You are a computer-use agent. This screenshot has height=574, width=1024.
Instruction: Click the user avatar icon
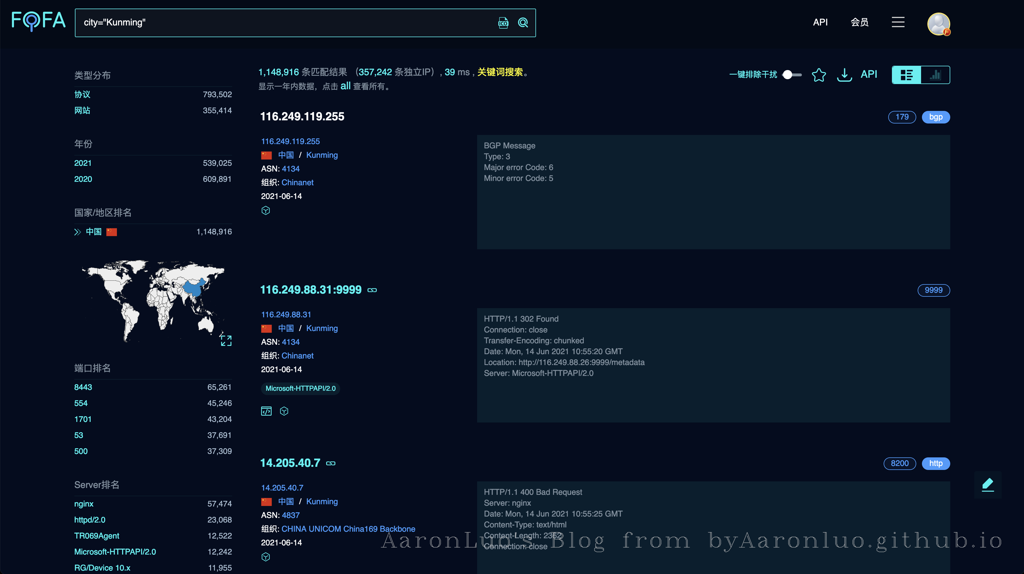(x=939, y=24)
